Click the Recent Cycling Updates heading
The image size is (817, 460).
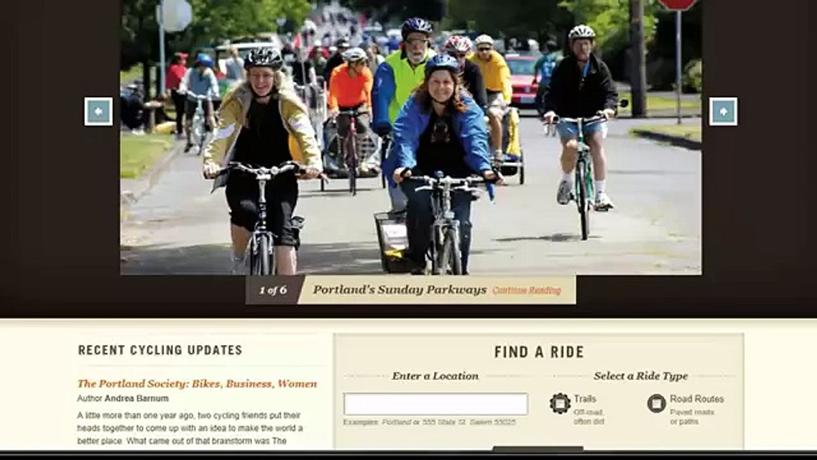click(160, 350)
